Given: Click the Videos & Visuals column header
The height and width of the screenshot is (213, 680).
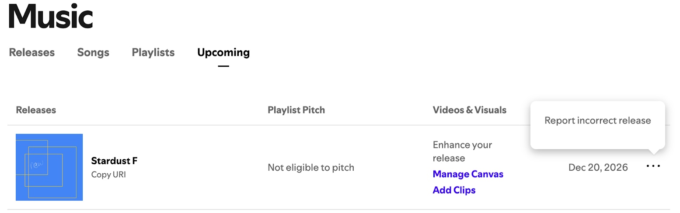Looking at the screenshot, I should 469,110.
